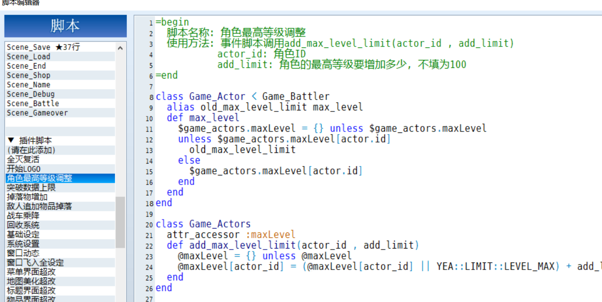Select Scene_Debug script entry
Screen dimensions: 602x302
60,94
